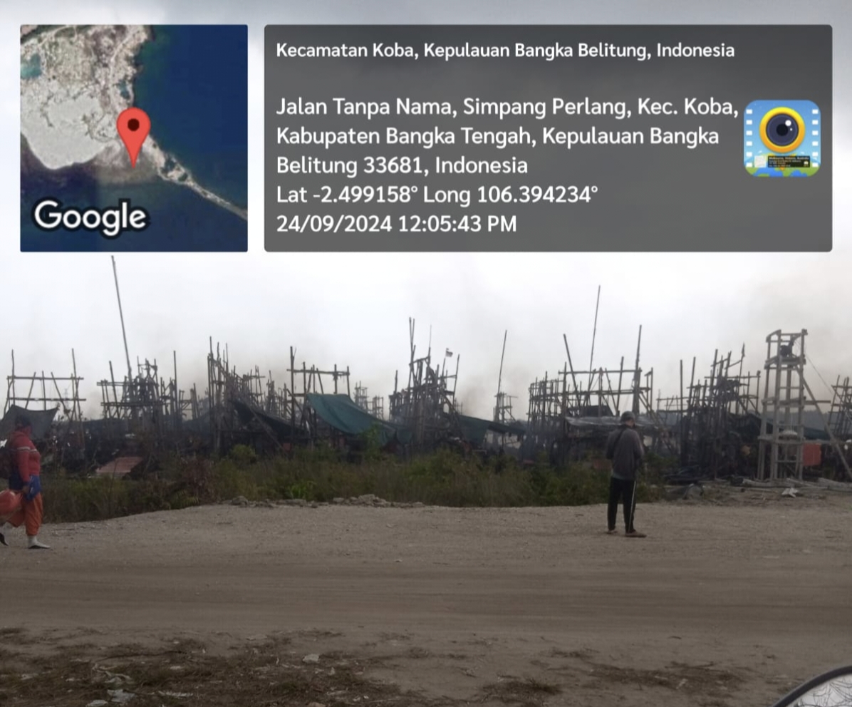
Task: Click the Long 106.394234° coordinate text
Action: [510, 195]
